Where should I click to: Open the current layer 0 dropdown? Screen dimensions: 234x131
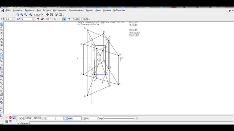click(x=33, y=19)
